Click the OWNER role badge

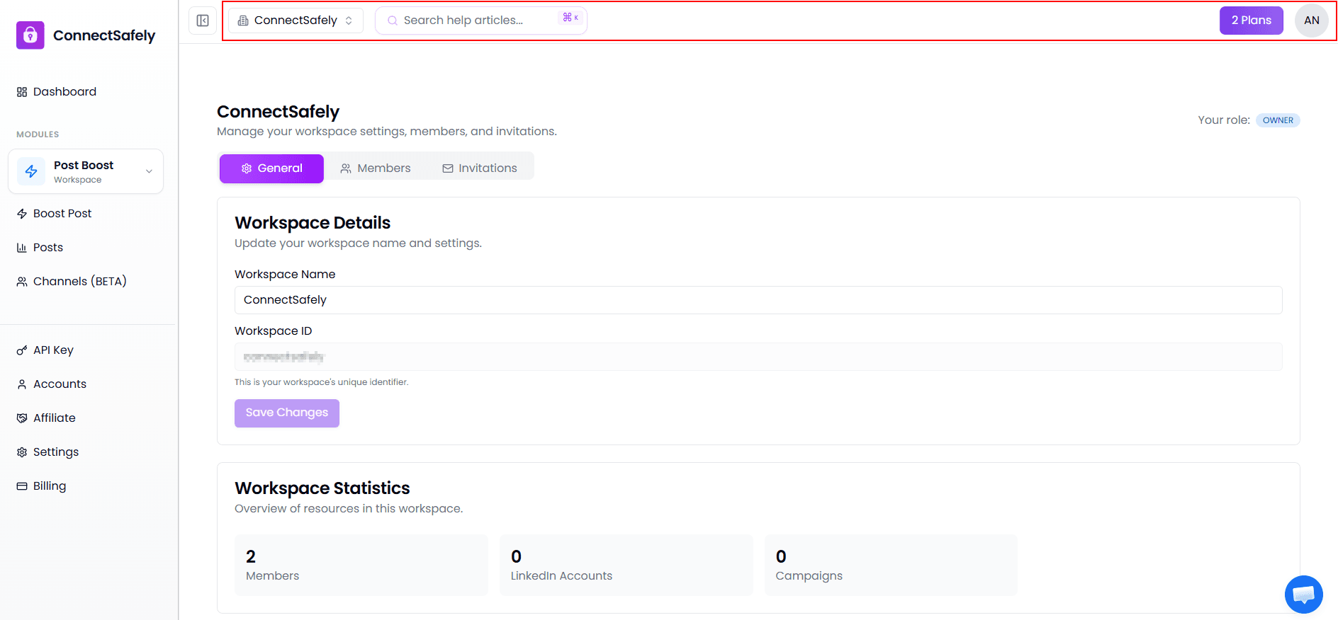point(1278,120)
